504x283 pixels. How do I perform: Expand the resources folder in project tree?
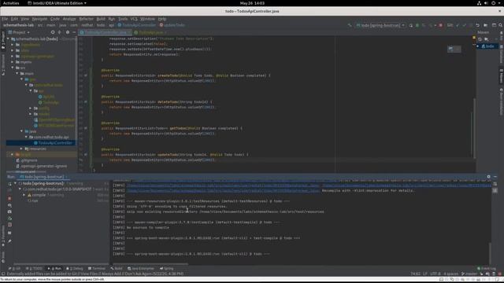click(22, 149)
